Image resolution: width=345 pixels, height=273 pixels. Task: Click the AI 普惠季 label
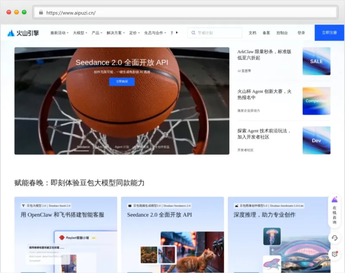[244, 71]
